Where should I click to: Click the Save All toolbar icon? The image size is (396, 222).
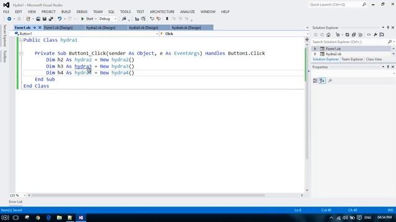(x=51, y=19)
